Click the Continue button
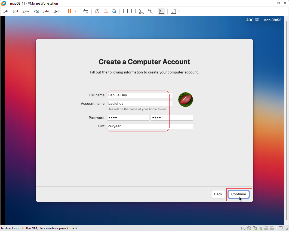The width and height of the screenshot is (289, 231). pyautogui.click(x=238, y=194)
